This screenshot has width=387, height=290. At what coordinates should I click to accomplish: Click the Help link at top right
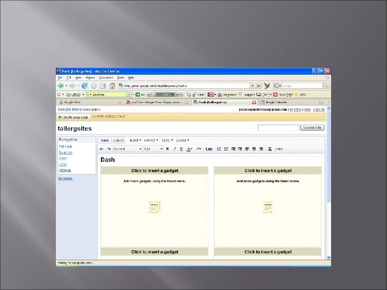(307, 109)
